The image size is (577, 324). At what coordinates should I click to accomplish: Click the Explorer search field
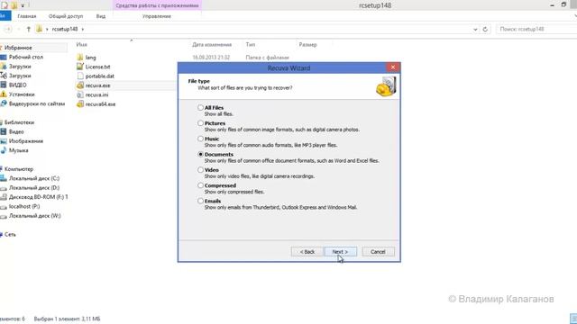[536, 29]
